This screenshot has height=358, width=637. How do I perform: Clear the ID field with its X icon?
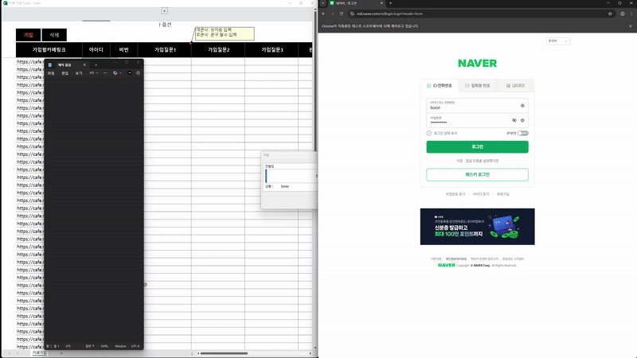(x=522, y=106)
